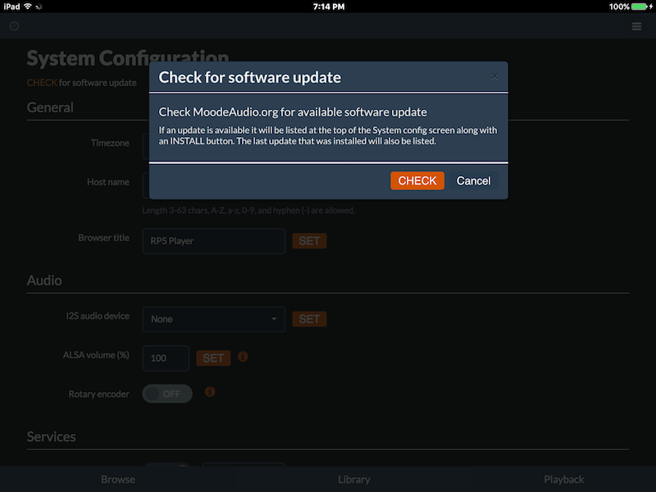Click SET next to ALSA volume
This screenshot has height=492, width=656.
click(213, 358)
